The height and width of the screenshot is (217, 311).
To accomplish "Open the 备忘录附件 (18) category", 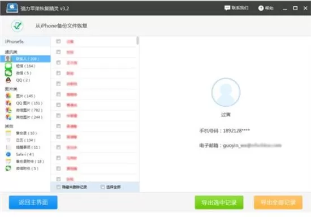I will (30, 161).
